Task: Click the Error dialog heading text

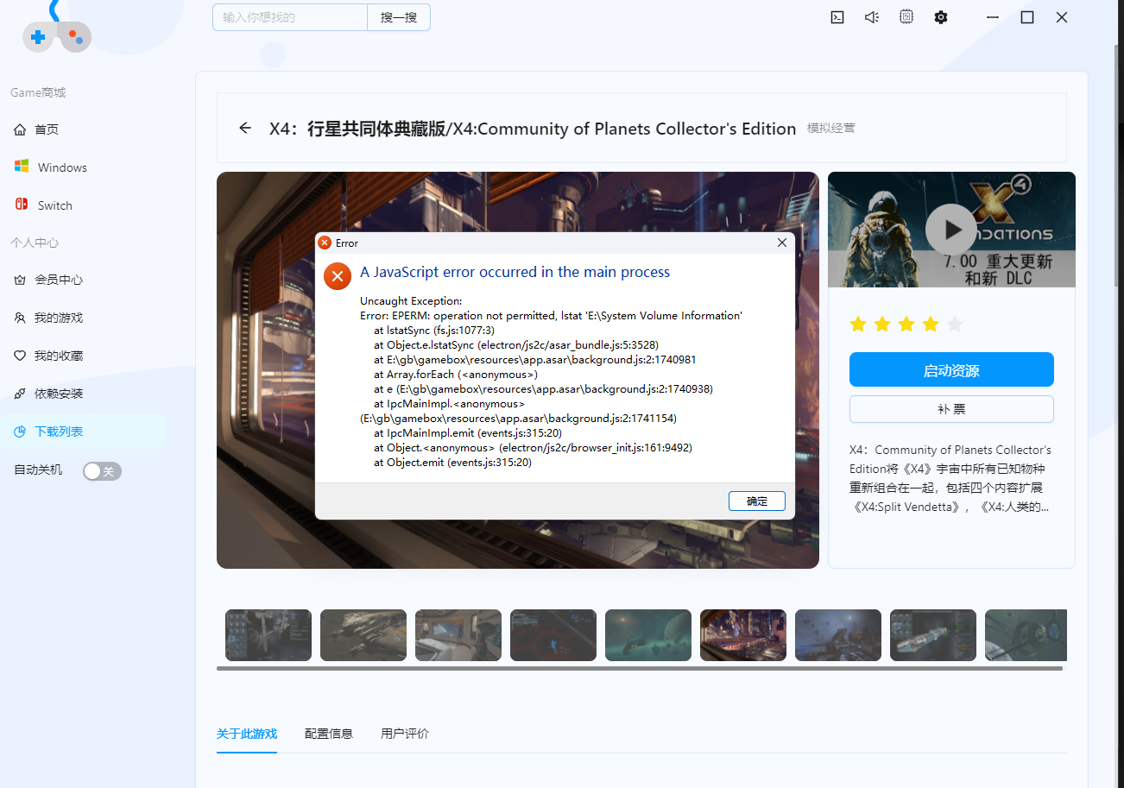Action: click(x=515, y=272)
